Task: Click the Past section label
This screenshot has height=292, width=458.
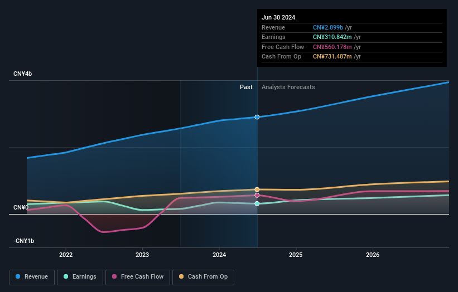Action: pyautogui.click(x=246, y=87)
